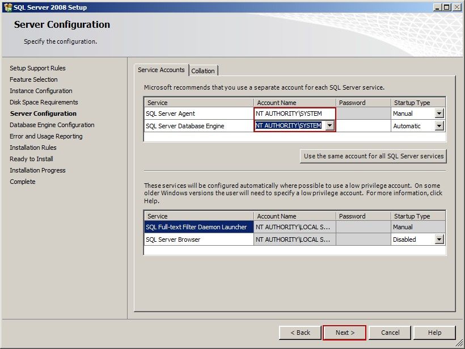
Task: Click SQL Server Browser account name cell
Action: click(x=294, y=239)
